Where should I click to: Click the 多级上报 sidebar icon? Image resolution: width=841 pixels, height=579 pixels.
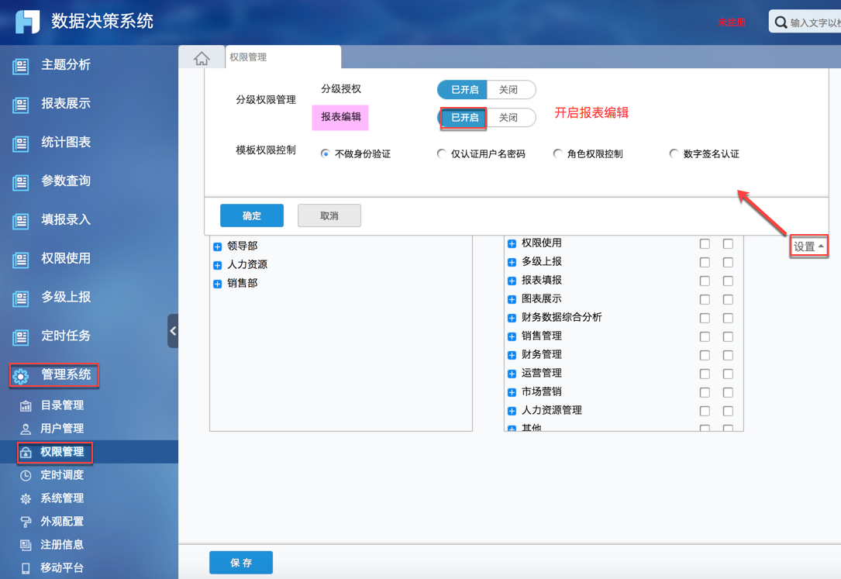tap(20, 298)
